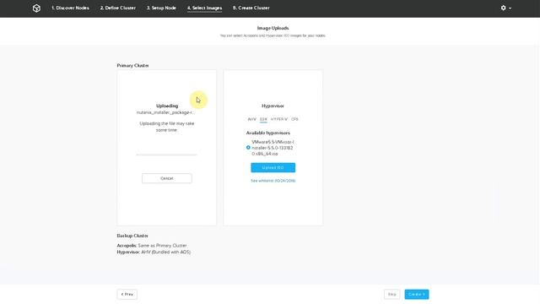540x304 pixels.
Task: Click the blue Create button
Action: tap(417, 295)
